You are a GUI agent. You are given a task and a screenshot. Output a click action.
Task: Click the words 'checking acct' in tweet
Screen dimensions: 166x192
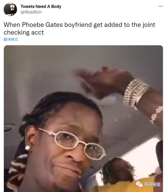click(x=24, y=33)
